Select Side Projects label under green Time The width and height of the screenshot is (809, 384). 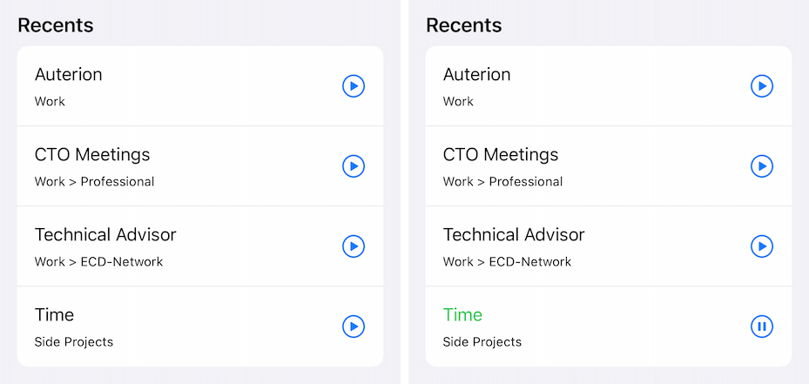482,341
